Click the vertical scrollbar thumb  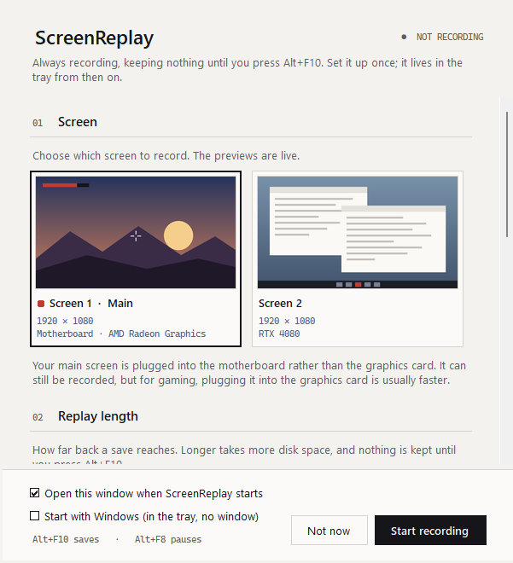coord(507,174)
